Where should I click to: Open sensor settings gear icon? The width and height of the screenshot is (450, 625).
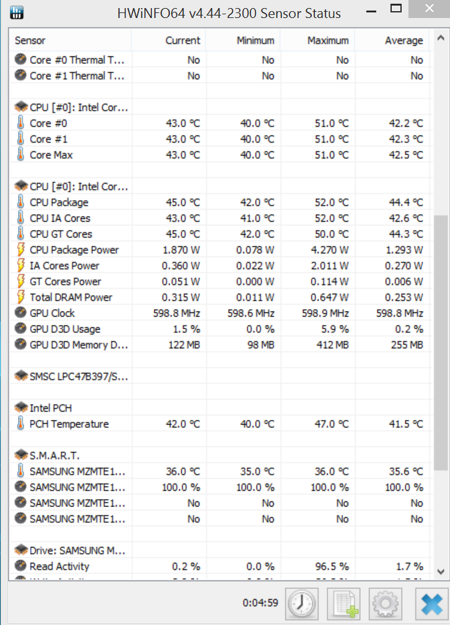pyautogui.click(x=385, y=603)
